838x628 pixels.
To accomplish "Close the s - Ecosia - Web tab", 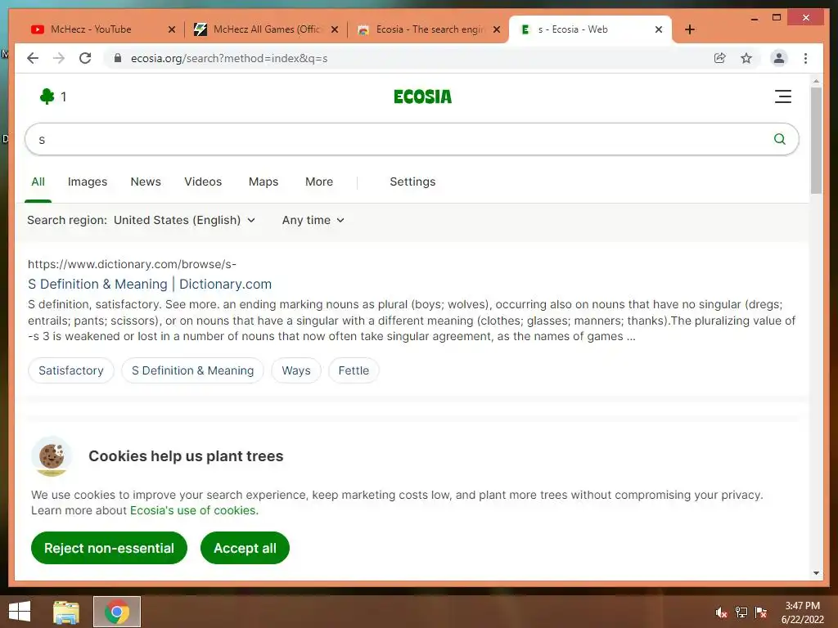I will 659,29.
